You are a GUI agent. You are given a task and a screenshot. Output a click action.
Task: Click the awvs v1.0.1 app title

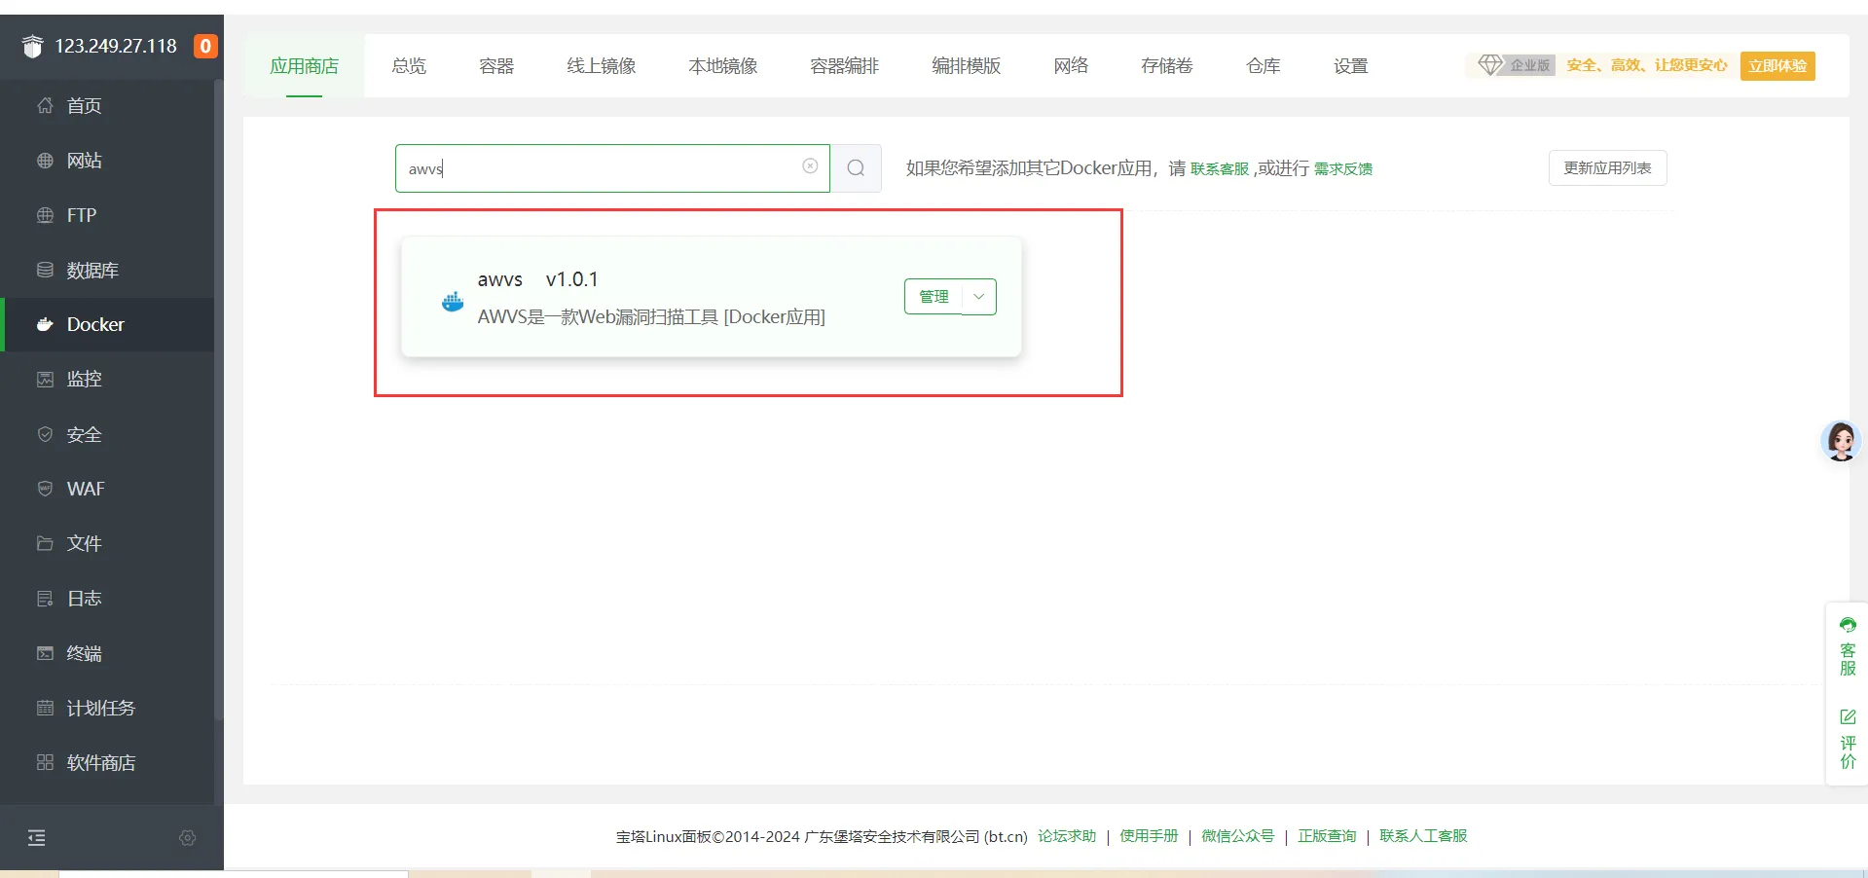coord(538,279)
